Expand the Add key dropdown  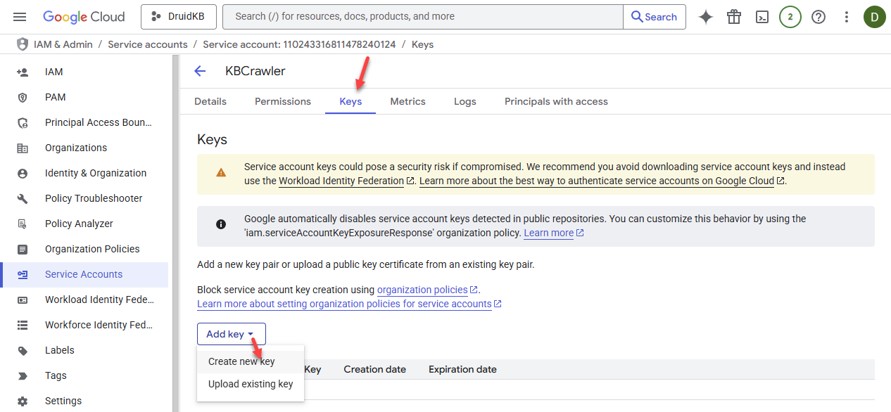(x=231, y=334)
